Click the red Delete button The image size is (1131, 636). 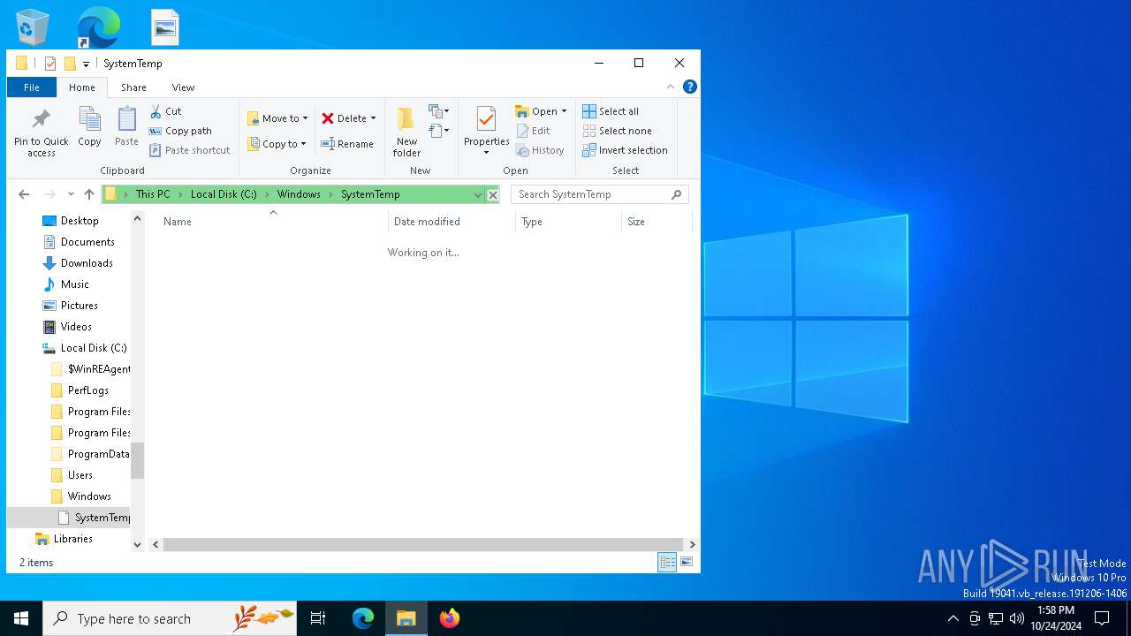click(x=344, y=118)
